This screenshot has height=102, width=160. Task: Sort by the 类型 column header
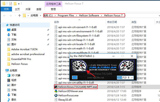134,22
